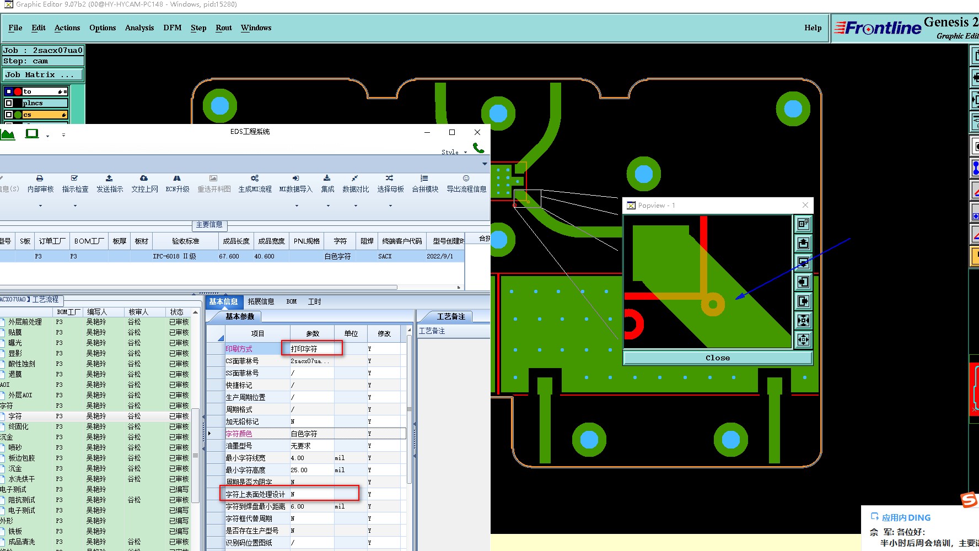Open the MI数据导入 dropdown arrow
Image resolution: width=979 pixels, height=551 pixels.
(x=297, y=206)
